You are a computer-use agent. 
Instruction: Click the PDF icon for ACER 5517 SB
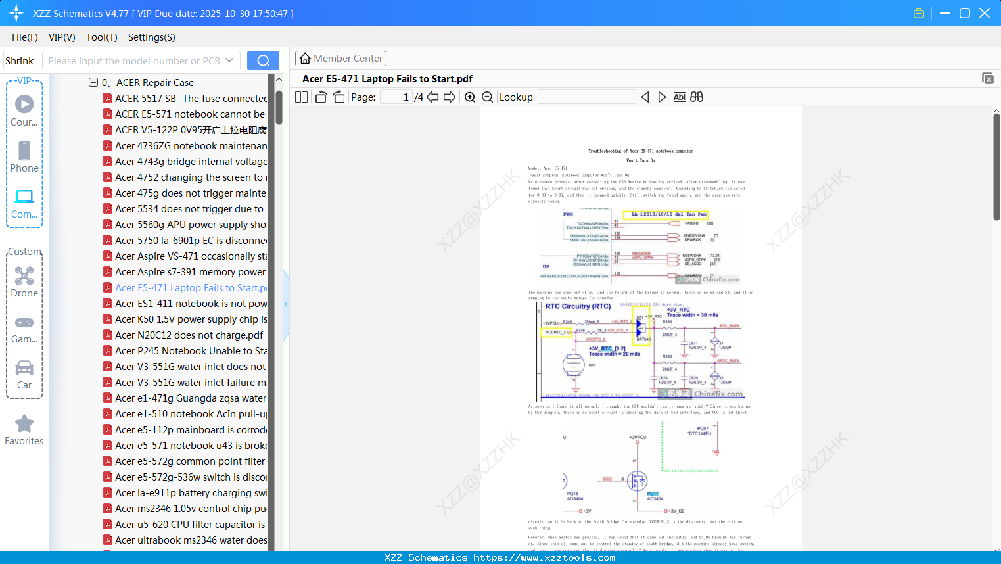point(108,99)
